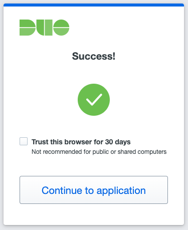Click the Duo logo
188x230 pixels.
coord(44,28)
